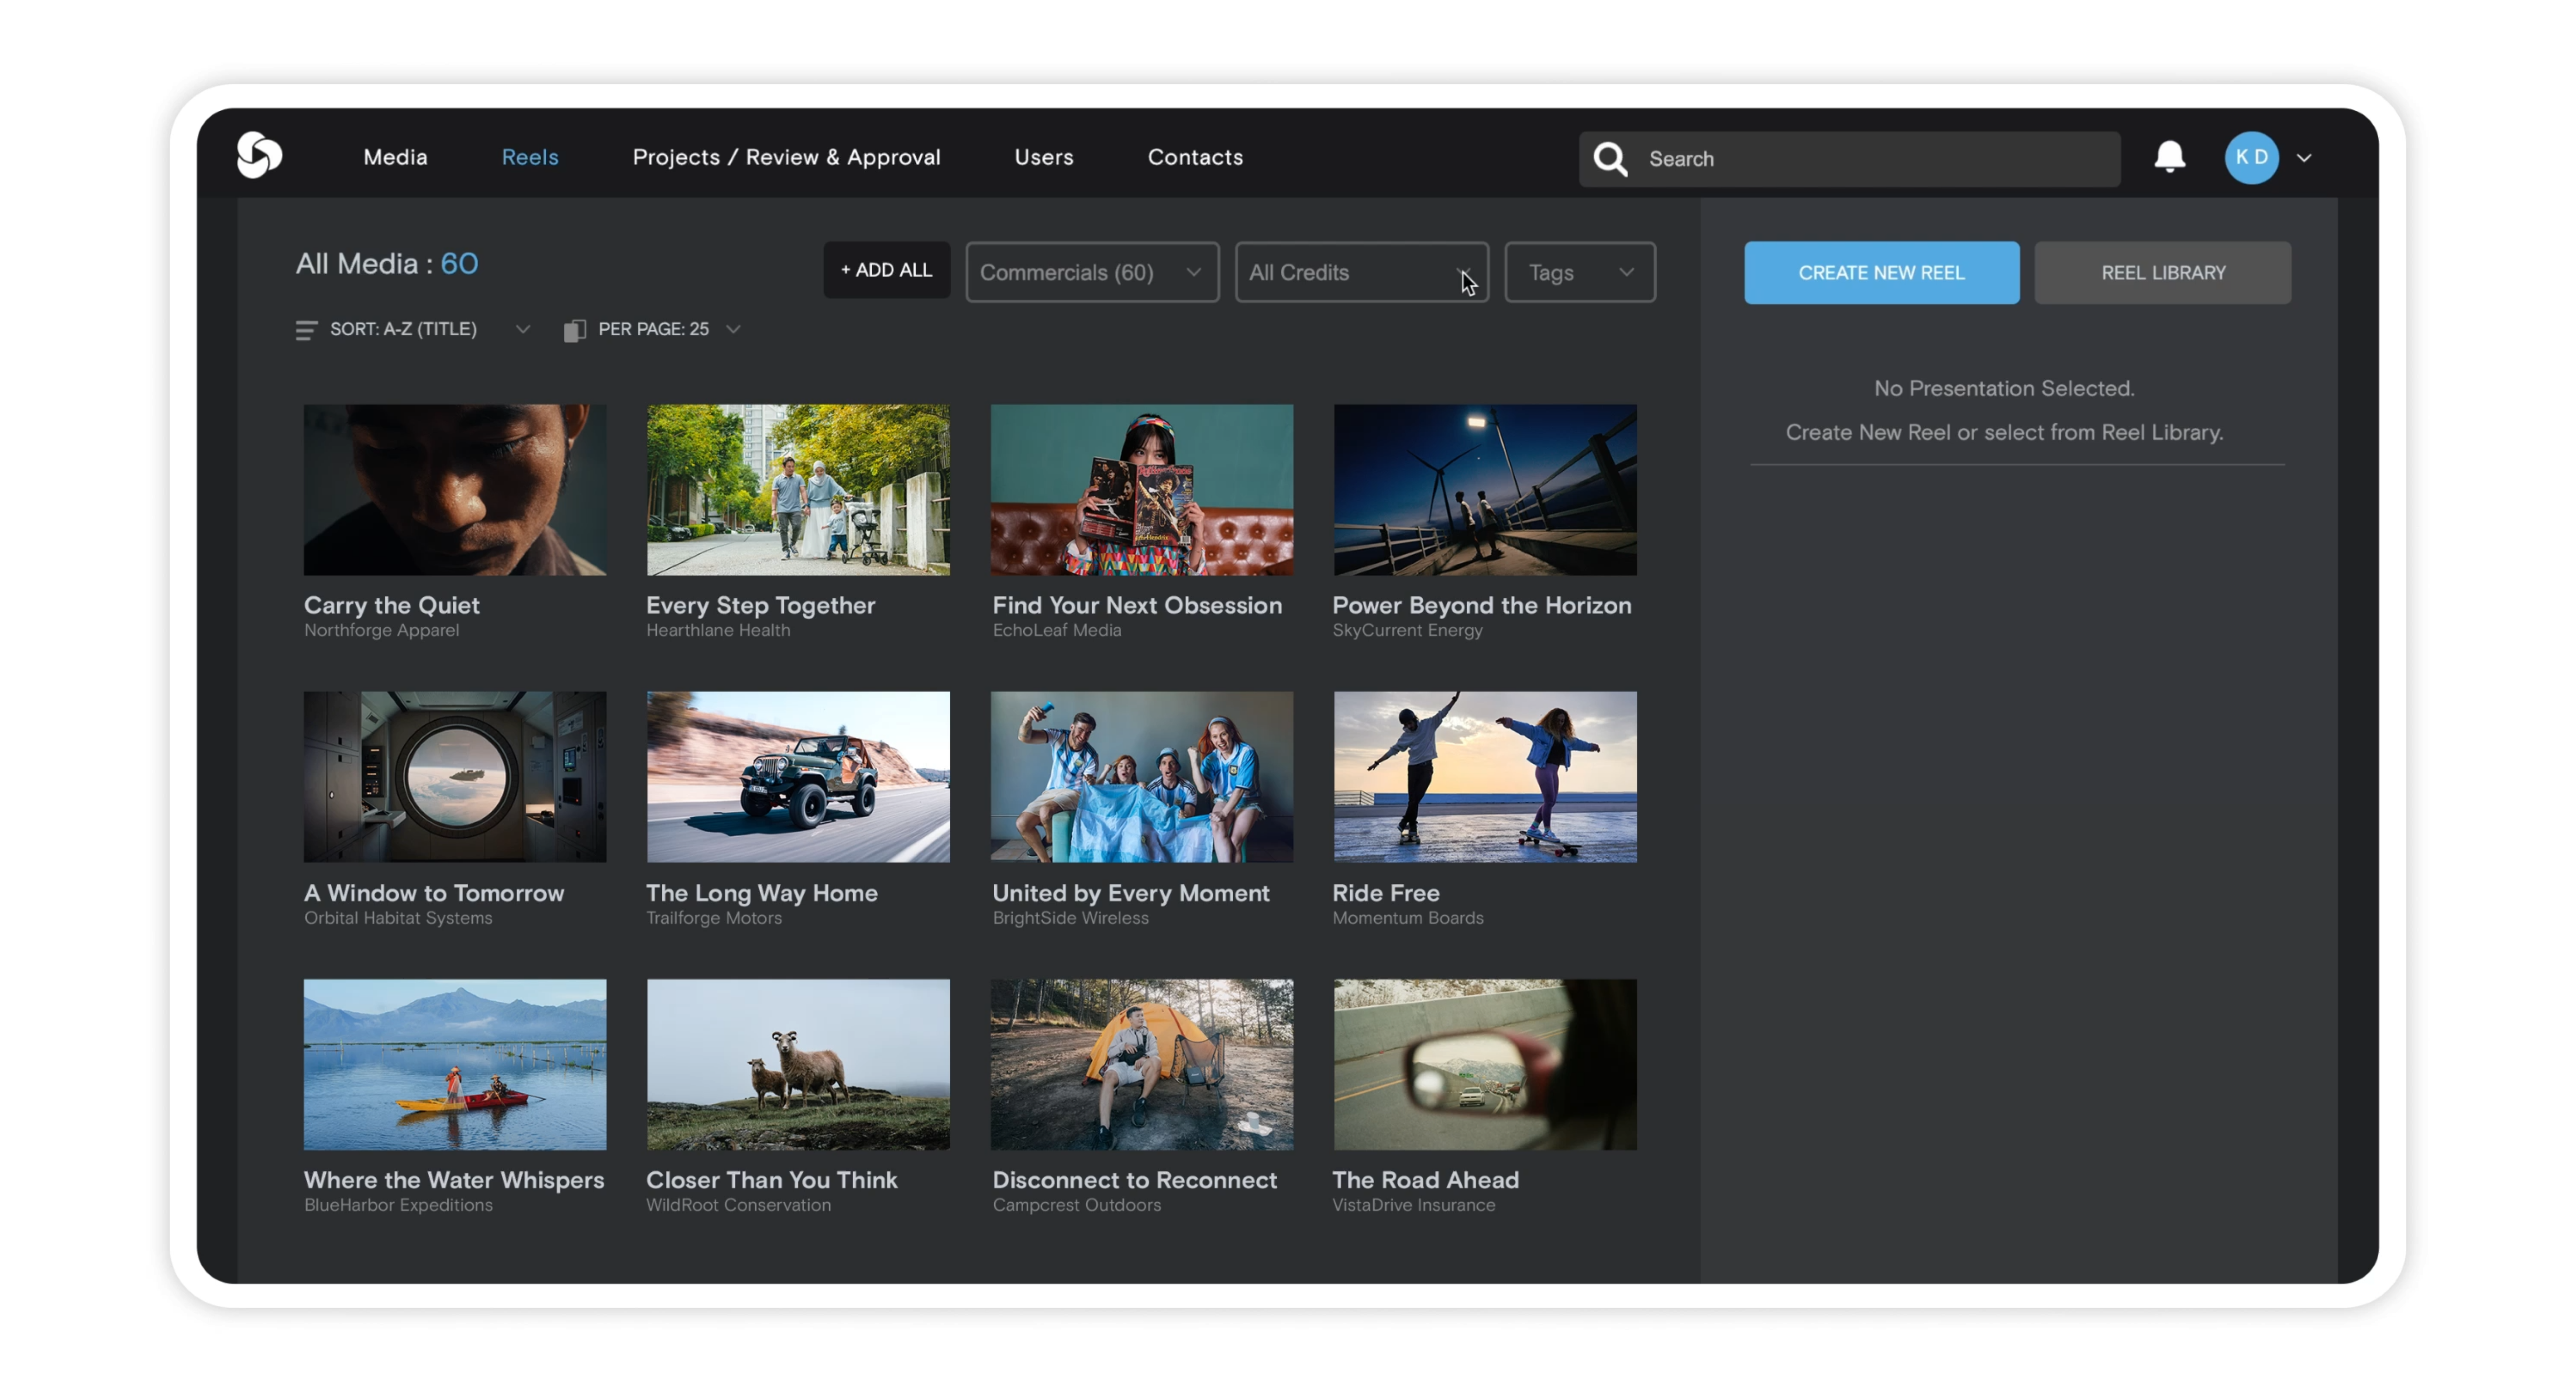
Task: Go to the Users tab
Action: point(1044,157)
